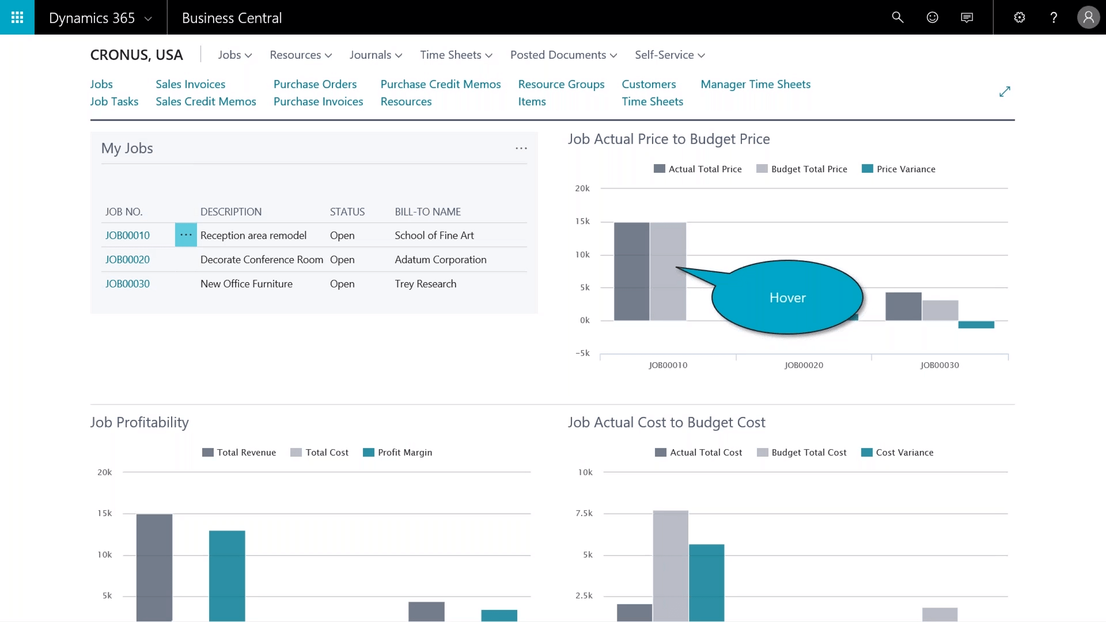Click 'Adatum Corporation' bill-to cell
Screen dimensions: 1106x622
[x=441, y=259]
